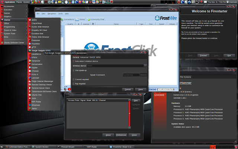Click New in WiFi Radar window
This screenshot has height=149, width=238.
point(136,101)
